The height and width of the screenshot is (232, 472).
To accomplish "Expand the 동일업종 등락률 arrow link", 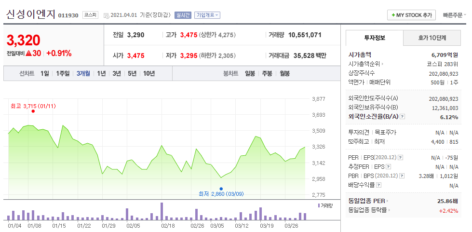I will [389, 210].
